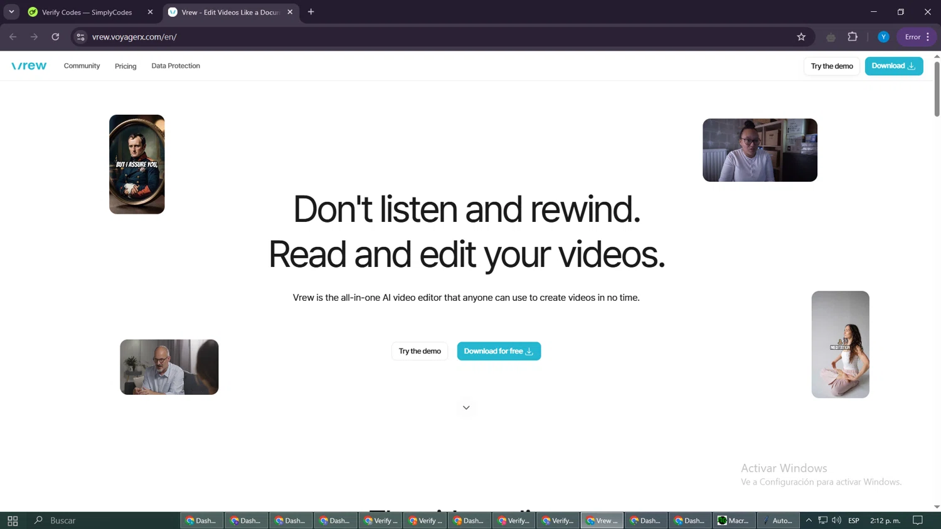Screen dimensions: 941x529
Task: Click the blue header Download button
Action: point(894,66)
